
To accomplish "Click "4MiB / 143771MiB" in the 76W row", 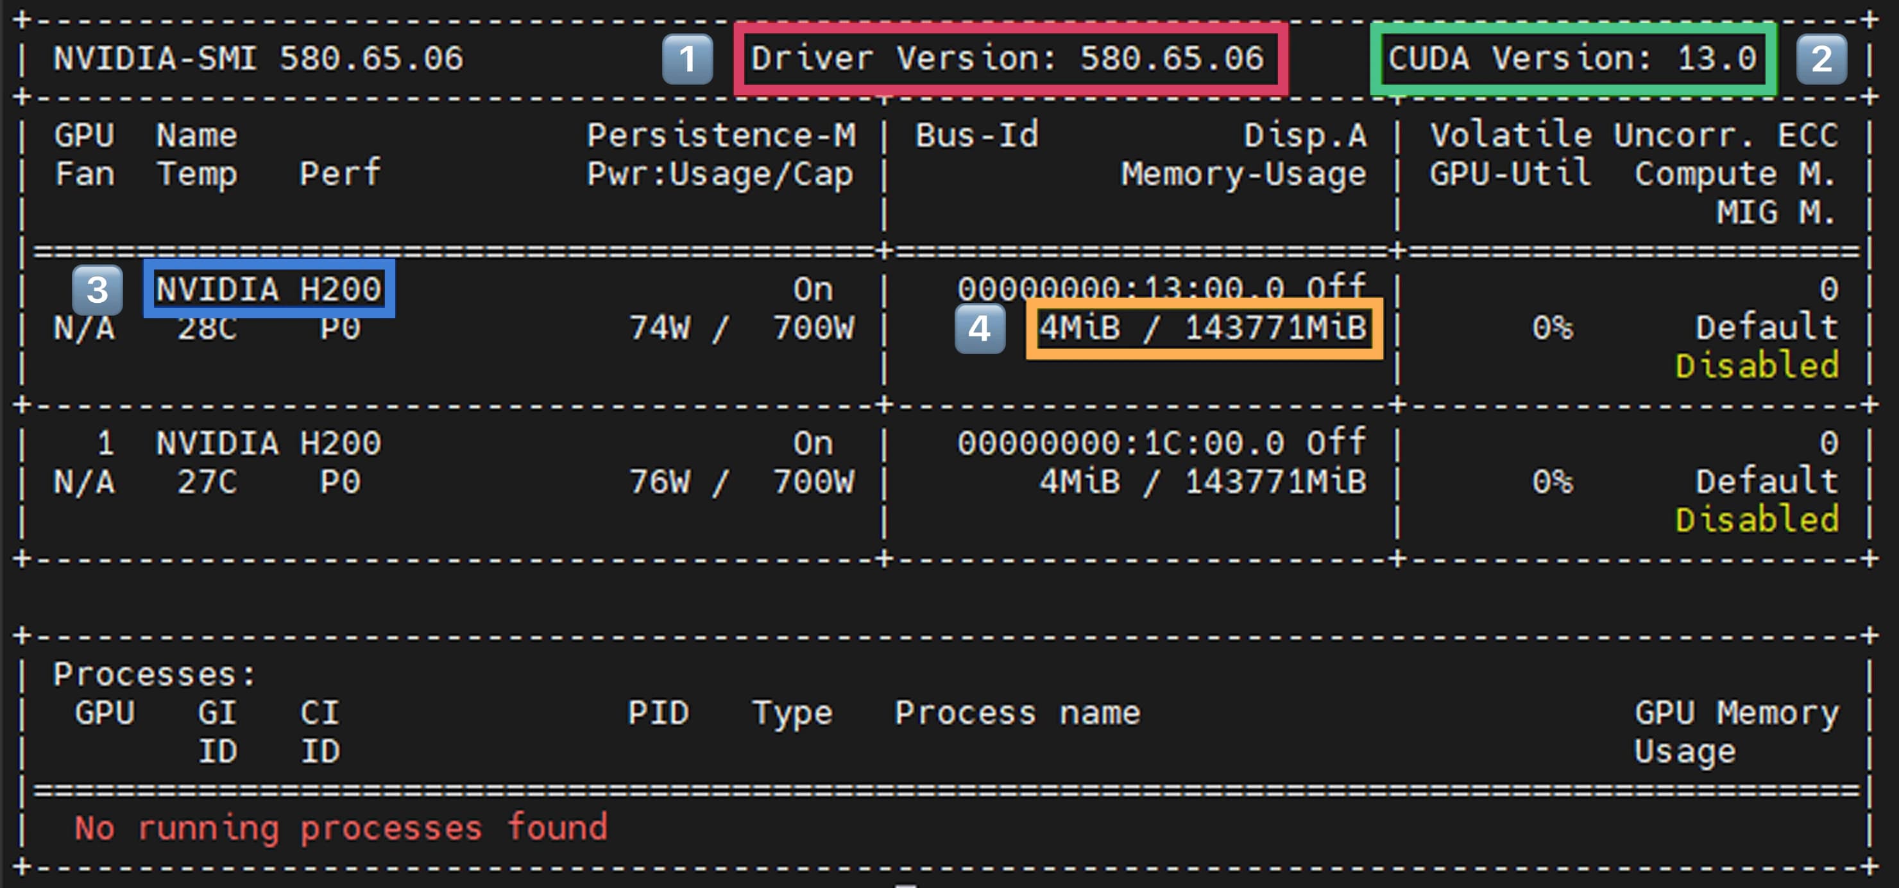I will (1203, 482).
